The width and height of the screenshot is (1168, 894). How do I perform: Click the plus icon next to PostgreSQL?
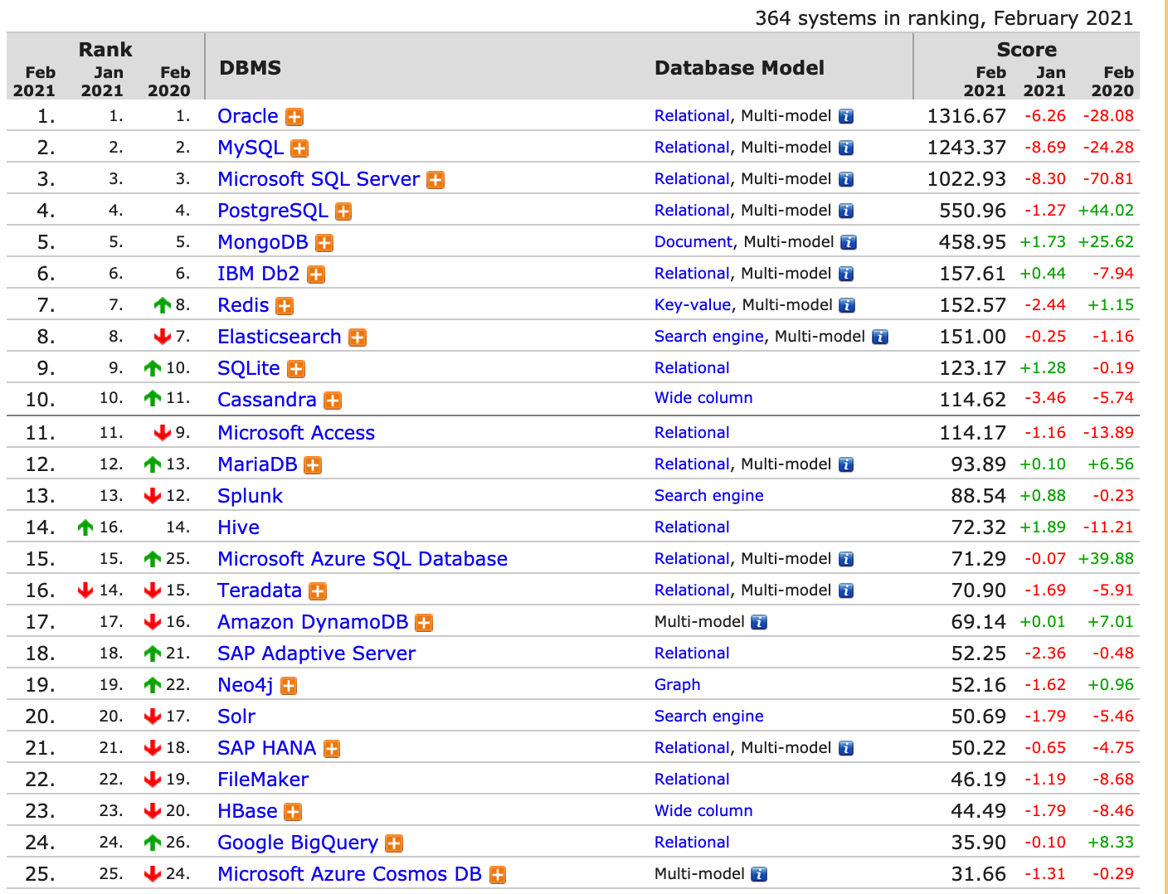[343, 211]
